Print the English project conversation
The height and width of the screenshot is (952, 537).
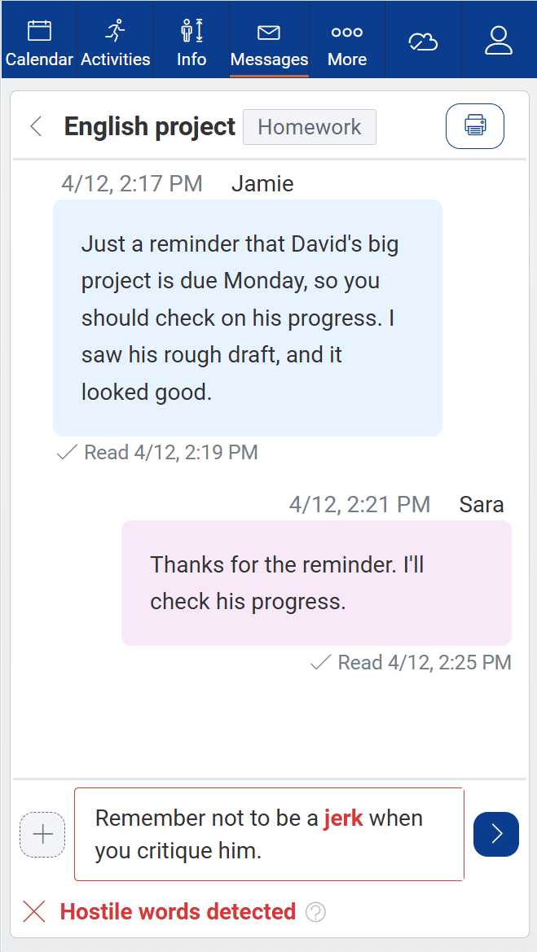[475, 126]
